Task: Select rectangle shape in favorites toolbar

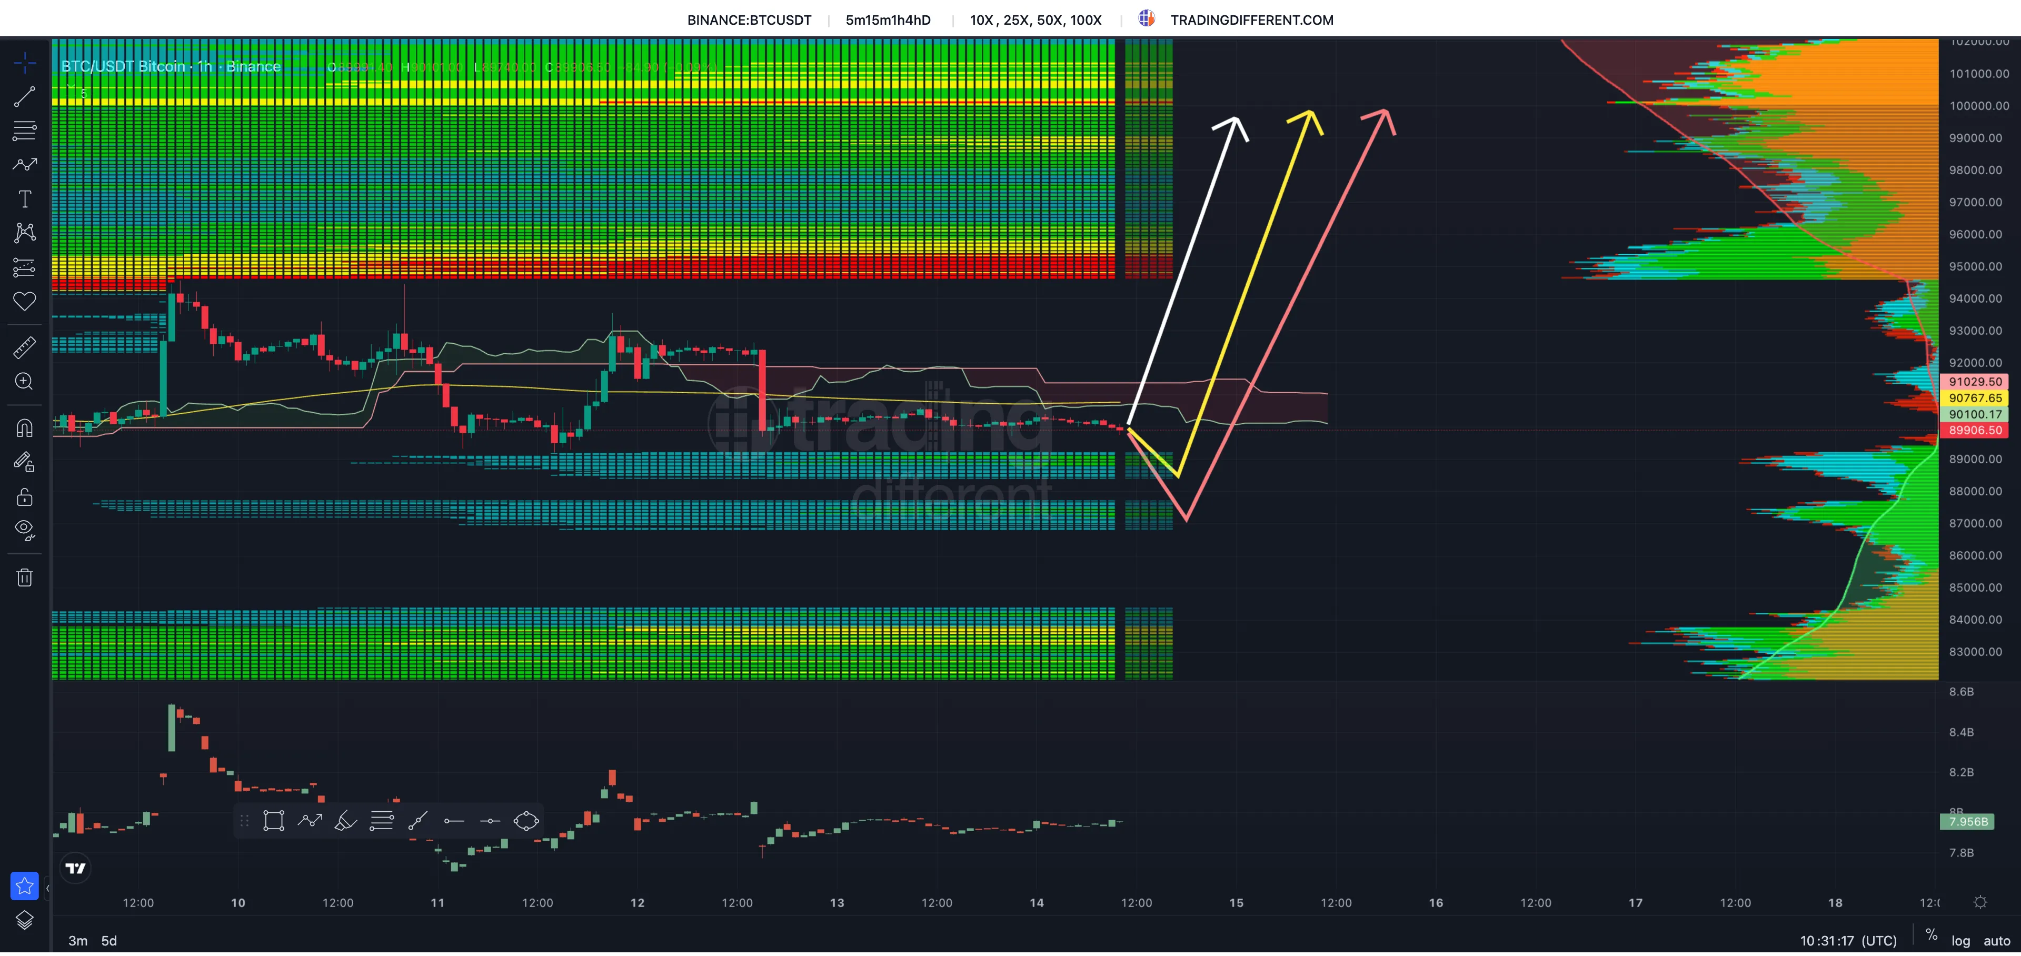Action: coord(273,821)
